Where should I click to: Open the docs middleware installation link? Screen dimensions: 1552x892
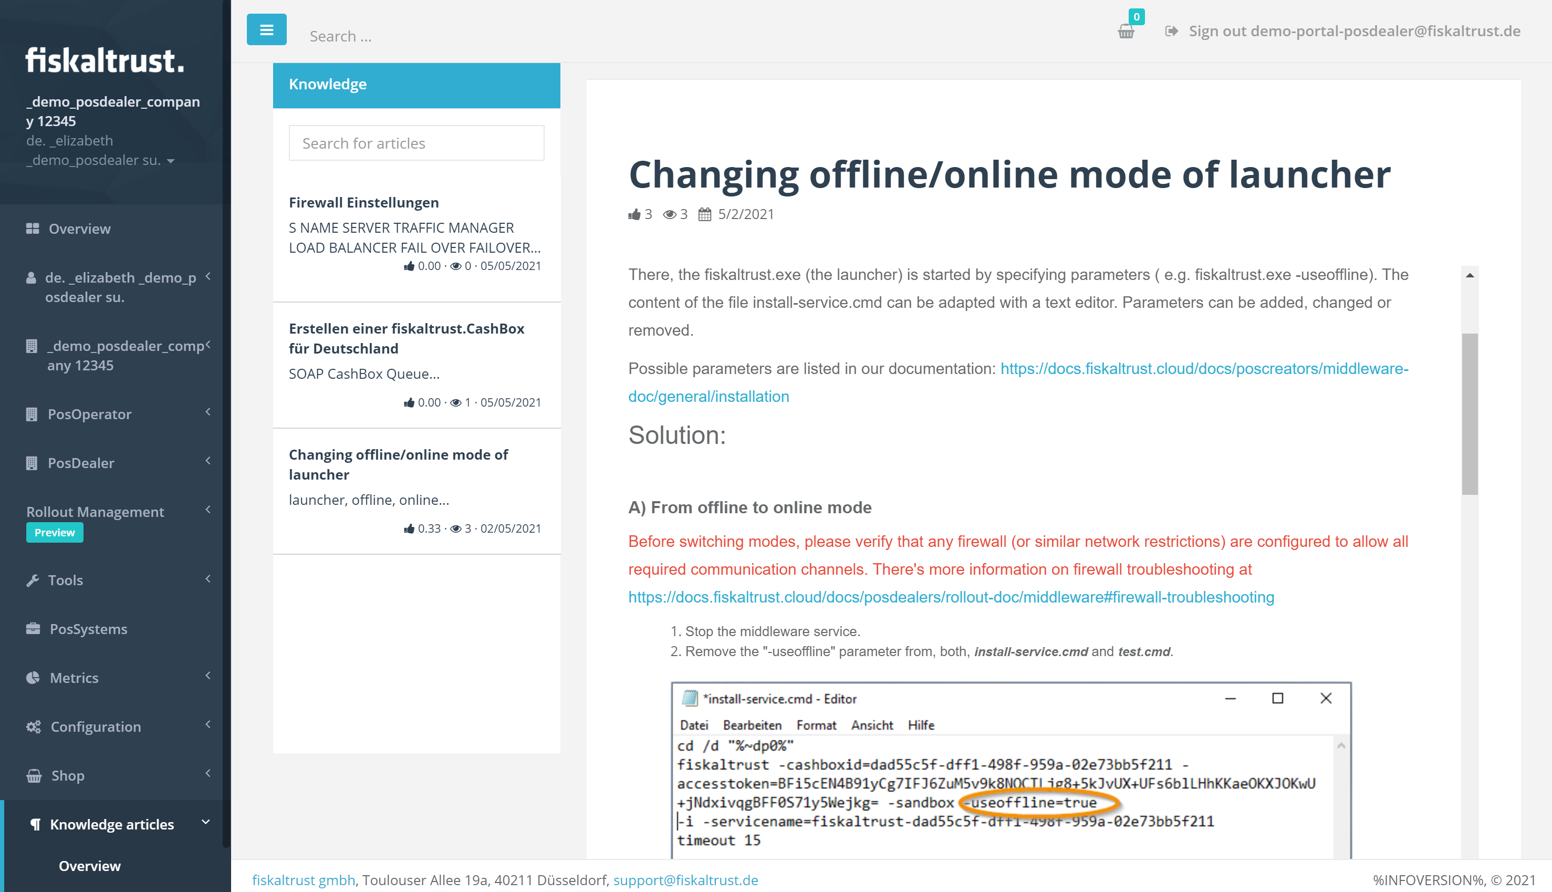1018,382
